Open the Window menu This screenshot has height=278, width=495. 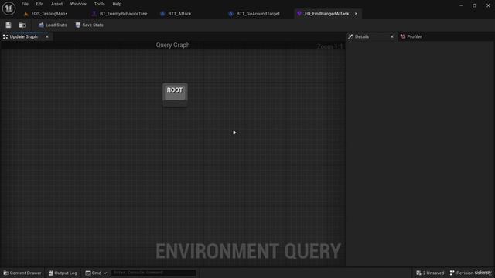coord(78,4)
